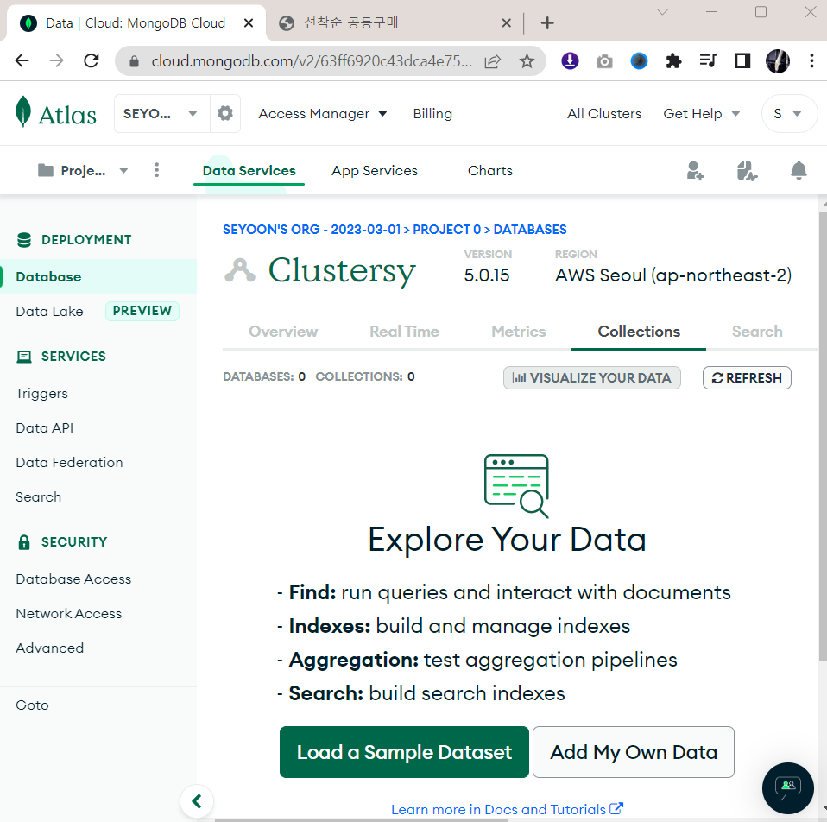Click the browser reload icon

92,61
